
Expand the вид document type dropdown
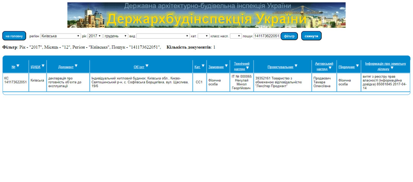(x=163, y=36)
